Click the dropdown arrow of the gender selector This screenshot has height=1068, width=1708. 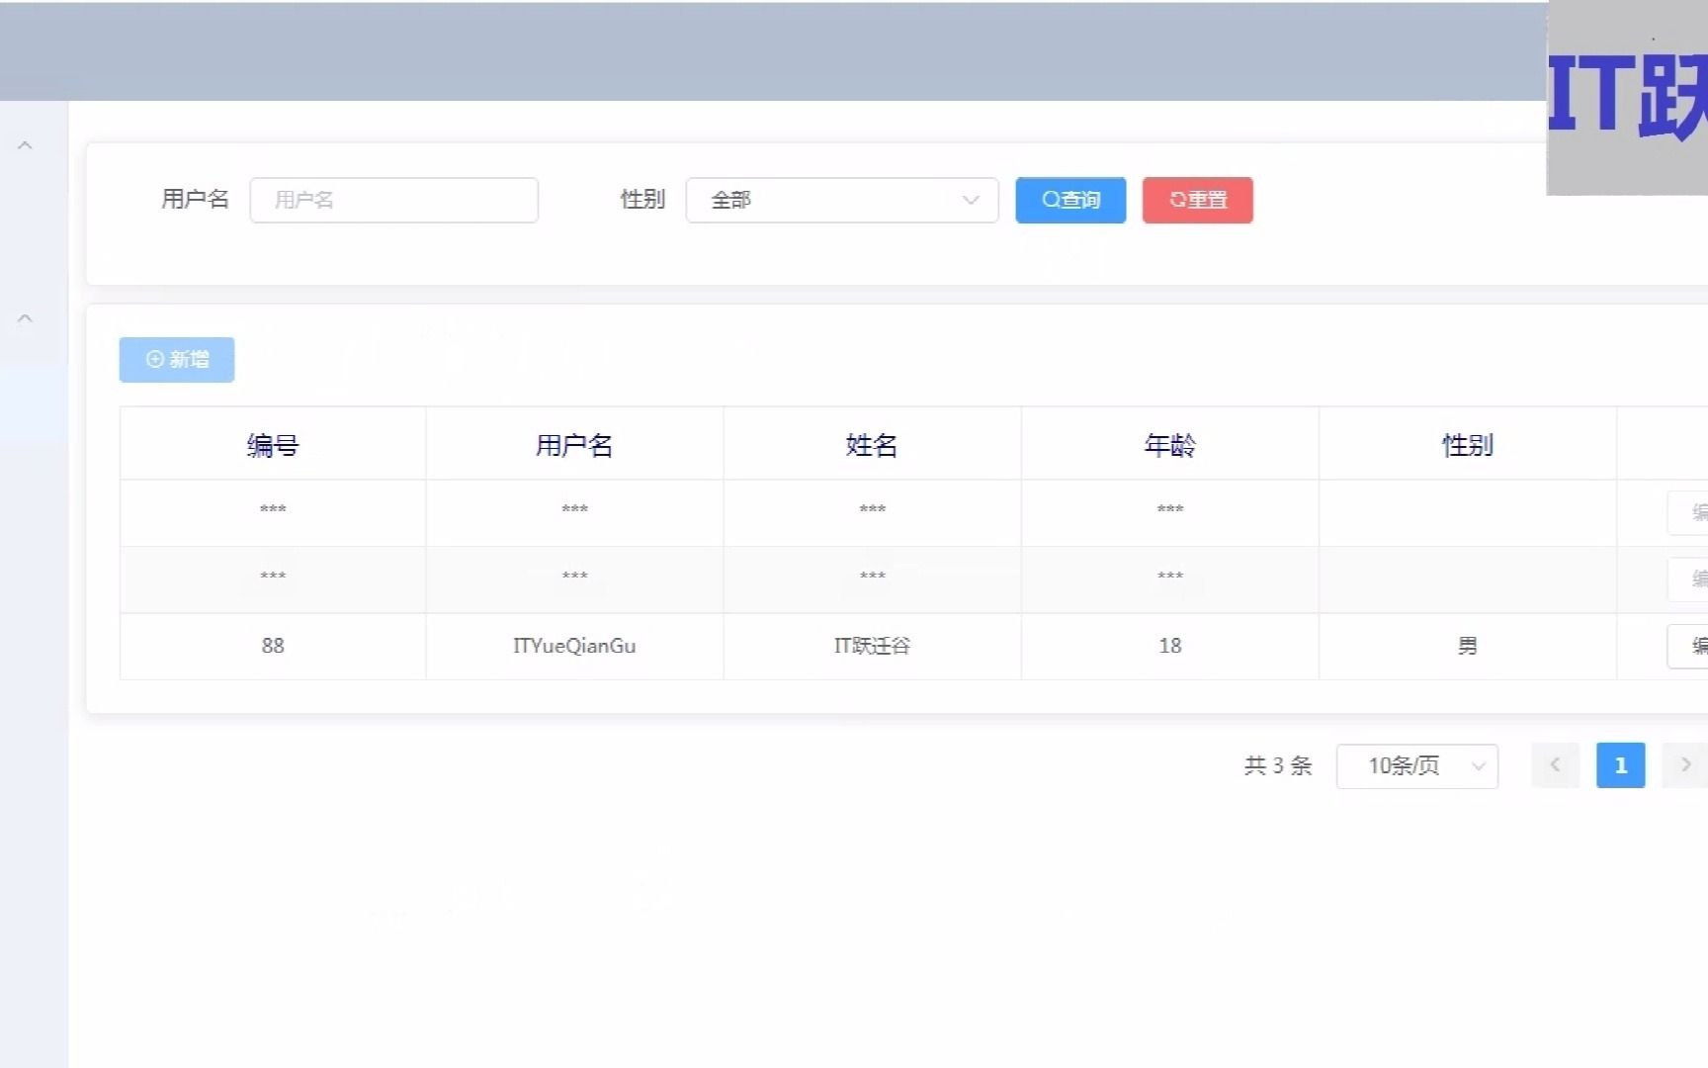(x=969, y=200)
